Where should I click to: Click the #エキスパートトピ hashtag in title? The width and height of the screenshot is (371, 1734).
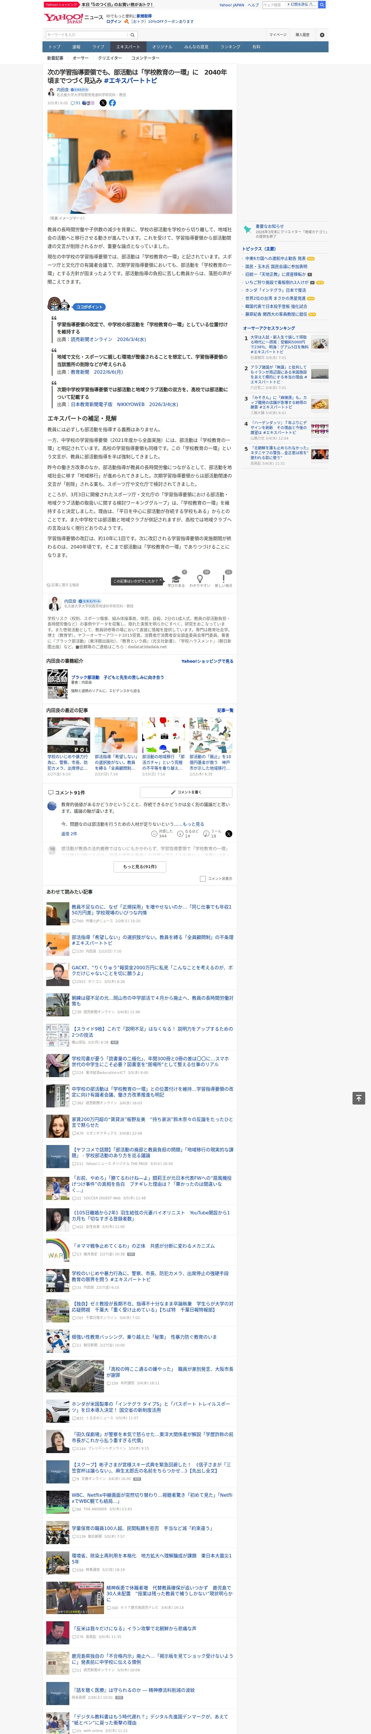(130, 81)
